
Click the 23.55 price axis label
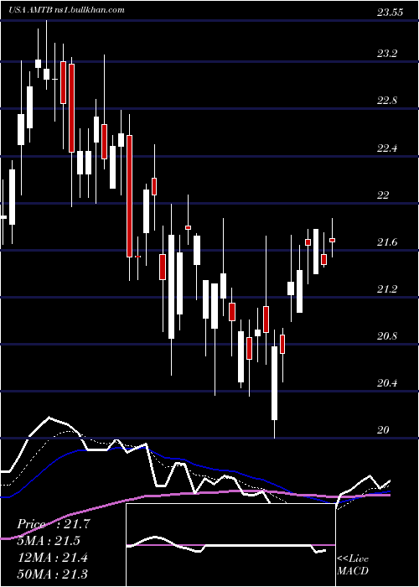pos(390,13)
